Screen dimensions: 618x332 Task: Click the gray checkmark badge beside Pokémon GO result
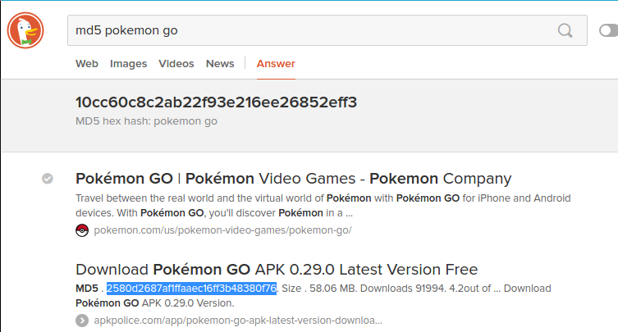(48, 179)
